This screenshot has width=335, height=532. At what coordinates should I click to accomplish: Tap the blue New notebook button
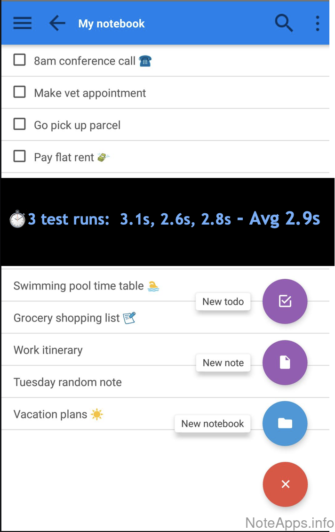(x=285, y=423)
